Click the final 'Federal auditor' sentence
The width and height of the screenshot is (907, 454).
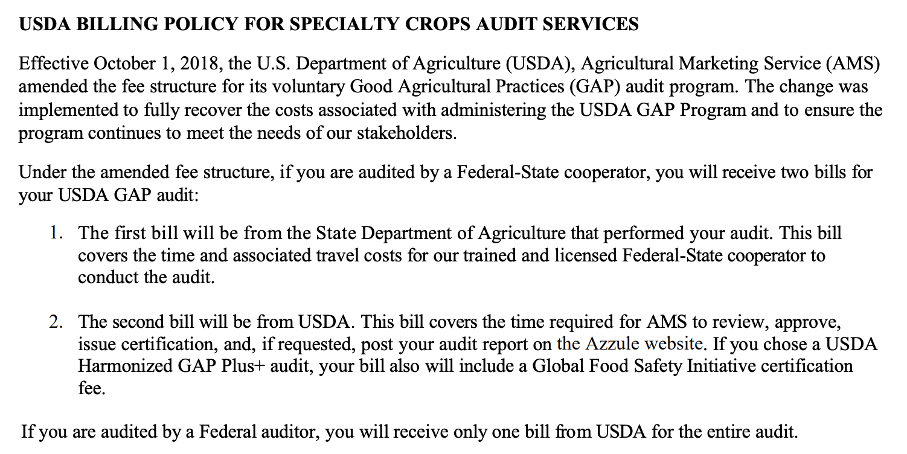click(x=409, y=432)
